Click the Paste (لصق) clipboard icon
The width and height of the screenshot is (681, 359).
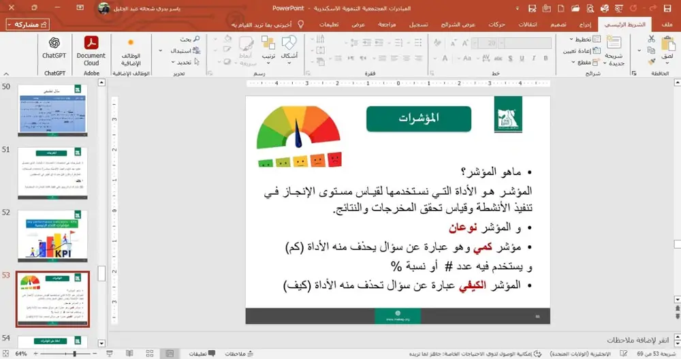pos(668,44)
